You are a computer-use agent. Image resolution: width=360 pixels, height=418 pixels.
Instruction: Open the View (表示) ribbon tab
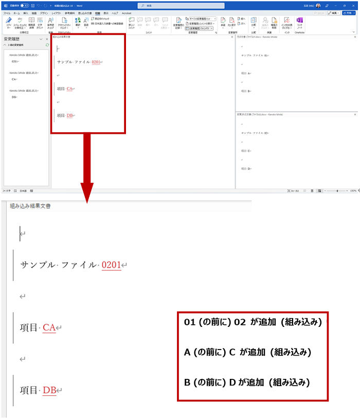[x=105, y=12]
